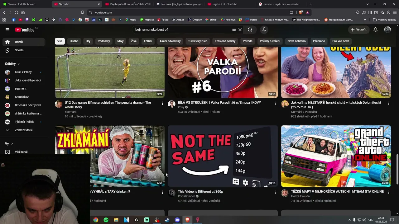Open the on-screen keyboard in search box
Image resolution: width=399 pixels, height=224 pixels.
pyautogui.click(x=234, y=30)
